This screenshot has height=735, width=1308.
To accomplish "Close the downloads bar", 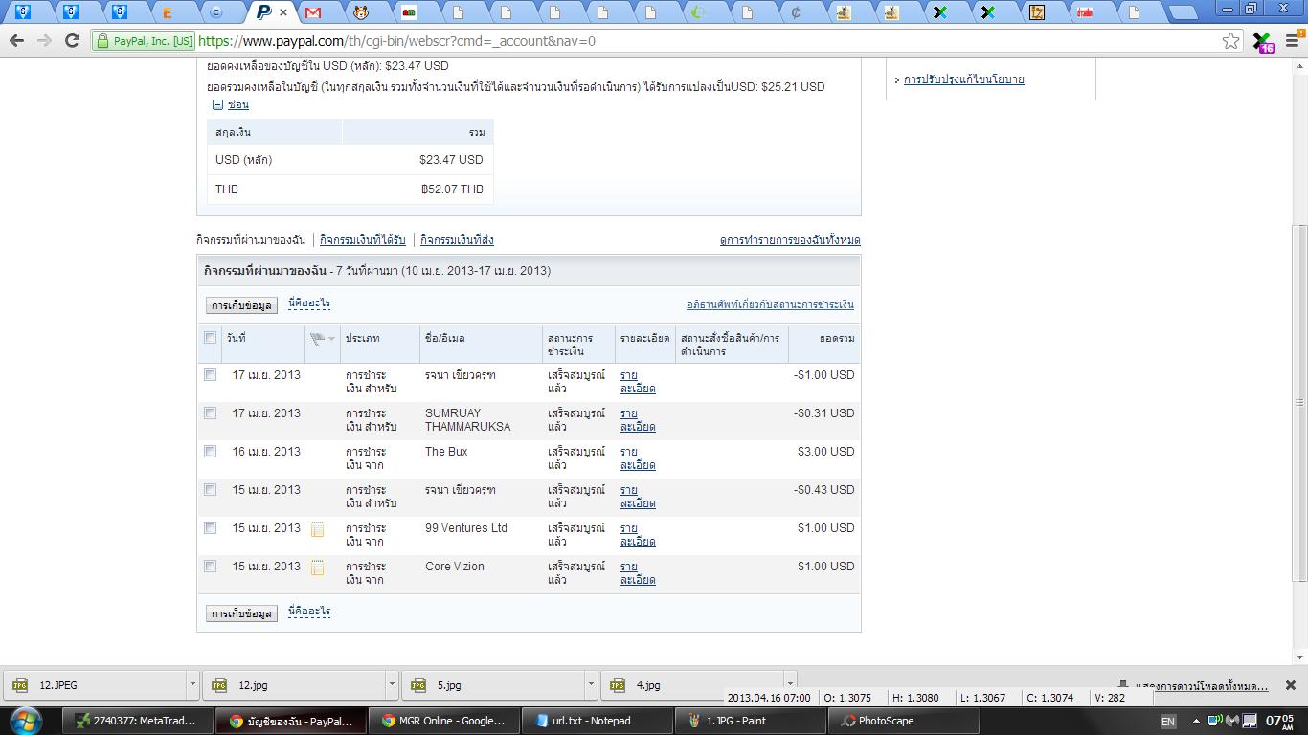I will [1291, 685].
